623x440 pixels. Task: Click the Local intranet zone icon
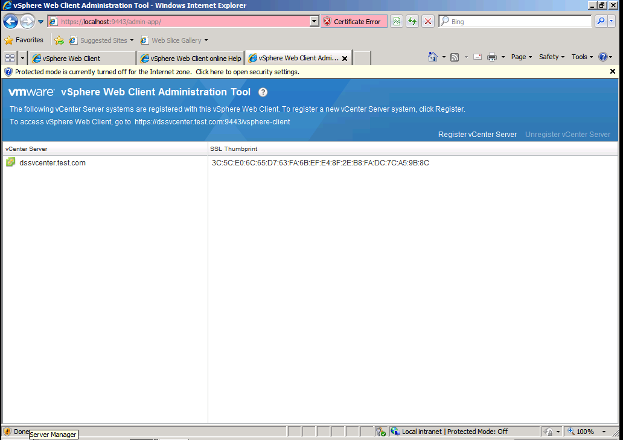(393, 431)
